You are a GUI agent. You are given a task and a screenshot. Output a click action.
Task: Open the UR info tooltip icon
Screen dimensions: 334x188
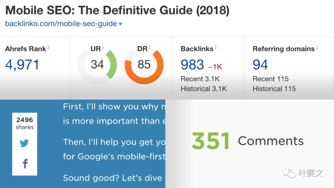(103, 48)
